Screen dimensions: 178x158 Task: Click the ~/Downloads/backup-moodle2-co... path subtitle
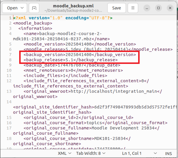pos(73,11)
